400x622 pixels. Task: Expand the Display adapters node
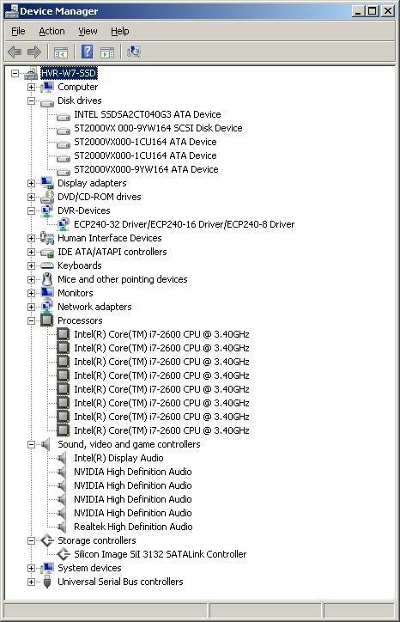coord(31,183)
